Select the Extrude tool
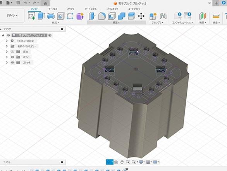227x171 pixels. coord(41,16)
